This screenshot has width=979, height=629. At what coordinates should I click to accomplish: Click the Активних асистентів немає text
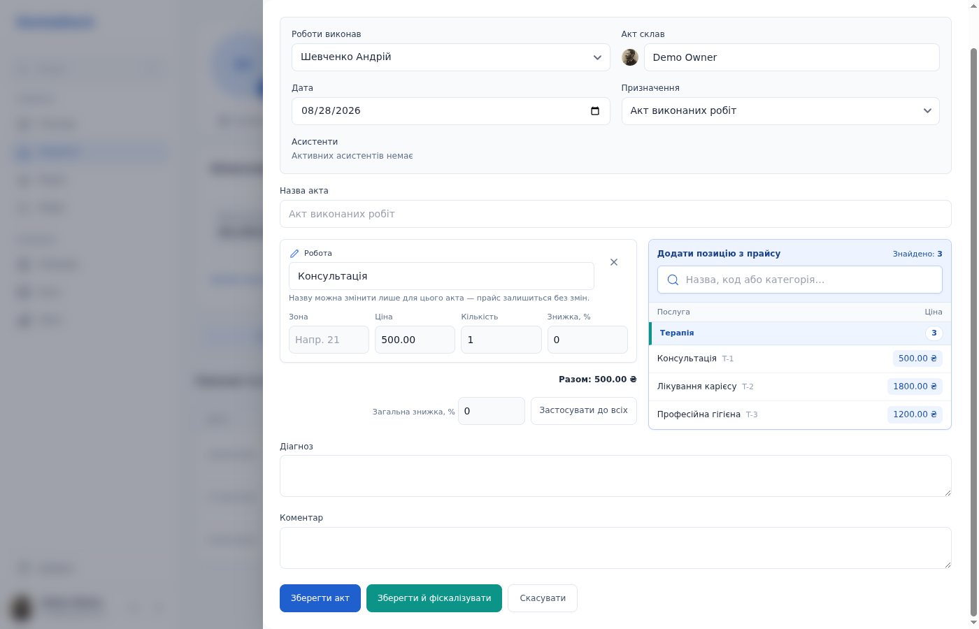click(x=352, y=156)
